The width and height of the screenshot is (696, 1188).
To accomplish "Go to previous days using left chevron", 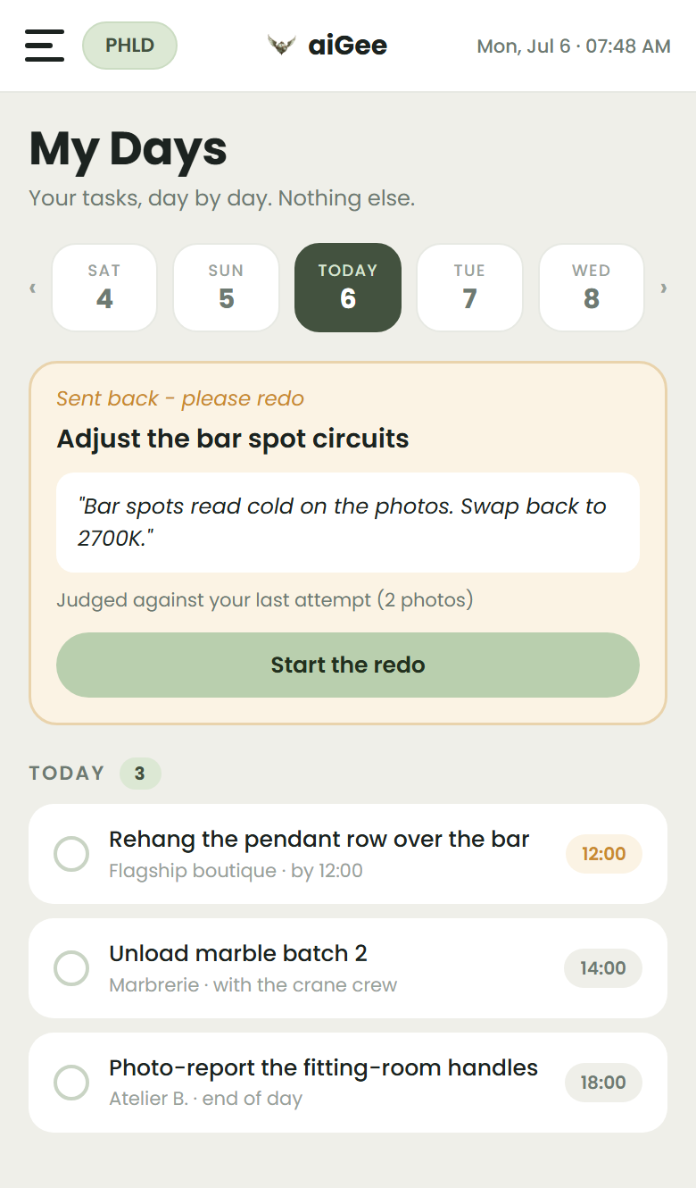I will click(33, 288).
